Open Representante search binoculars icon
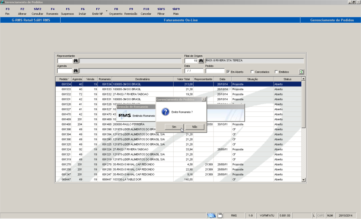 pos(75,61)
